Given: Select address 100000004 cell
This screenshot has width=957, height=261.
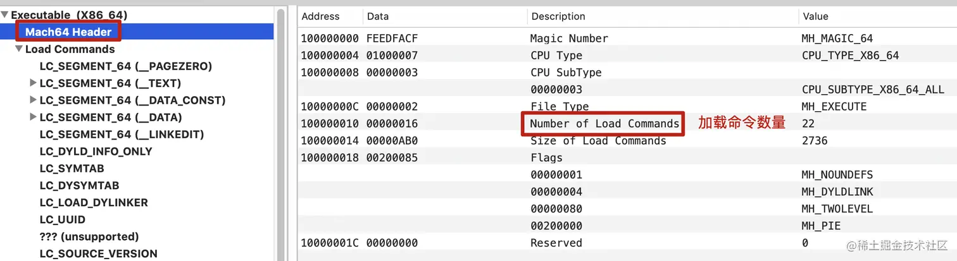Looking at the screenshot, I should pos(330,55).
